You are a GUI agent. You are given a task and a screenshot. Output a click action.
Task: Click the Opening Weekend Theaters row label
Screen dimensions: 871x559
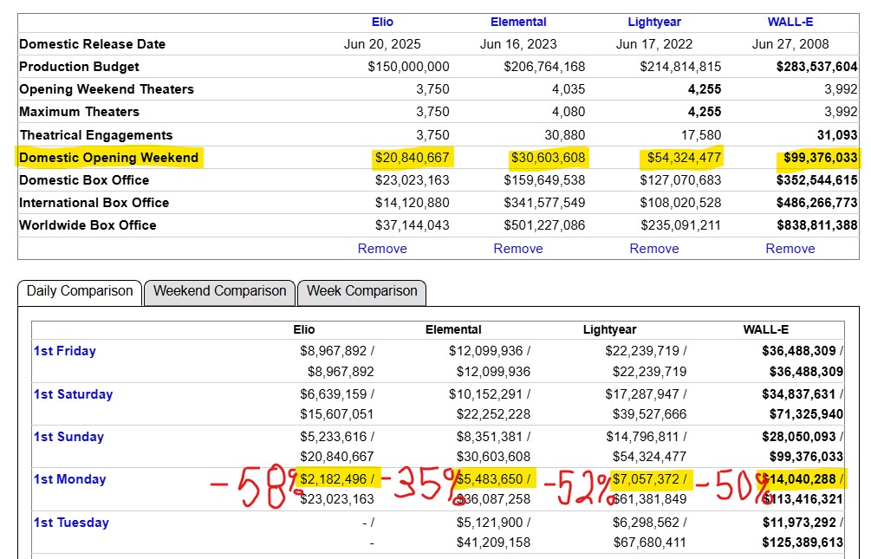[107, 89]
